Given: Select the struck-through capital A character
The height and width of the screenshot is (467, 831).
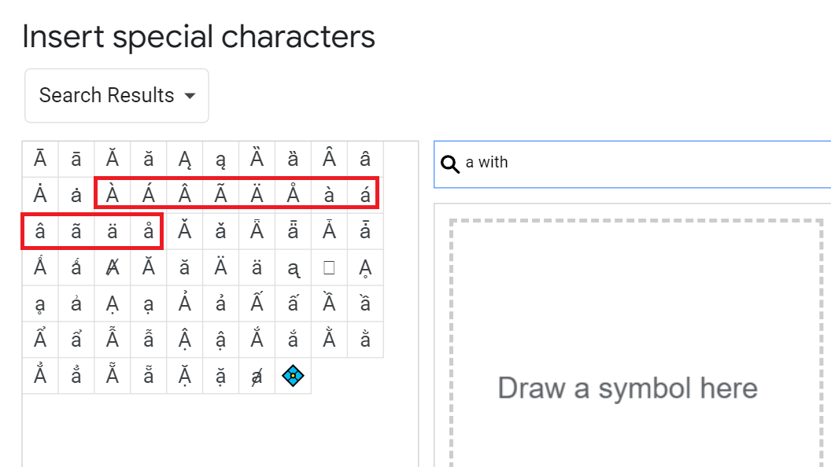Looking at the screenshot, I should (112, 266).
